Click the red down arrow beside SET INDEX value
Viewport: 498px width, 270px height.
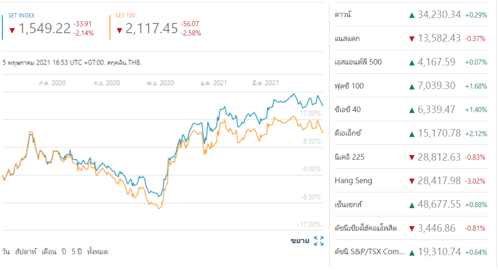[12, 30]
